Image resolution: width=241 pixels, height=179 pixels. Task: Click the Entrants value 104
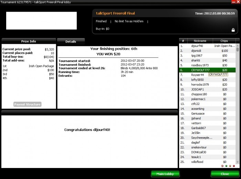(x=123, y=76)
